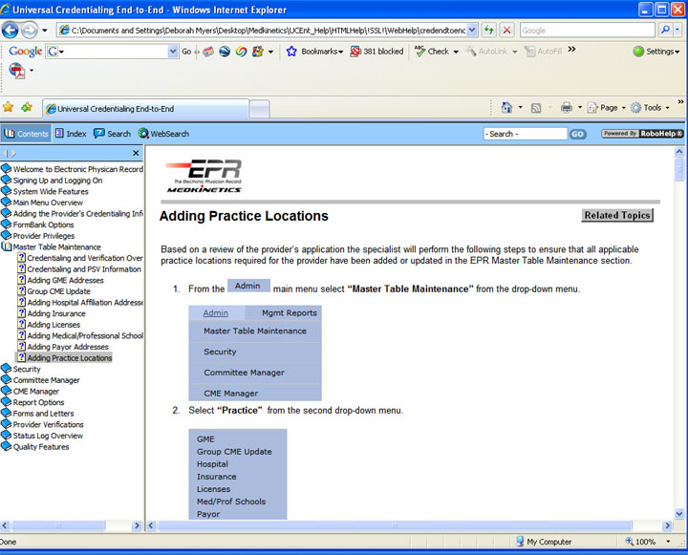Open the Favorites Center star icon
688x555 pixels.
click(x=8, y=107)
